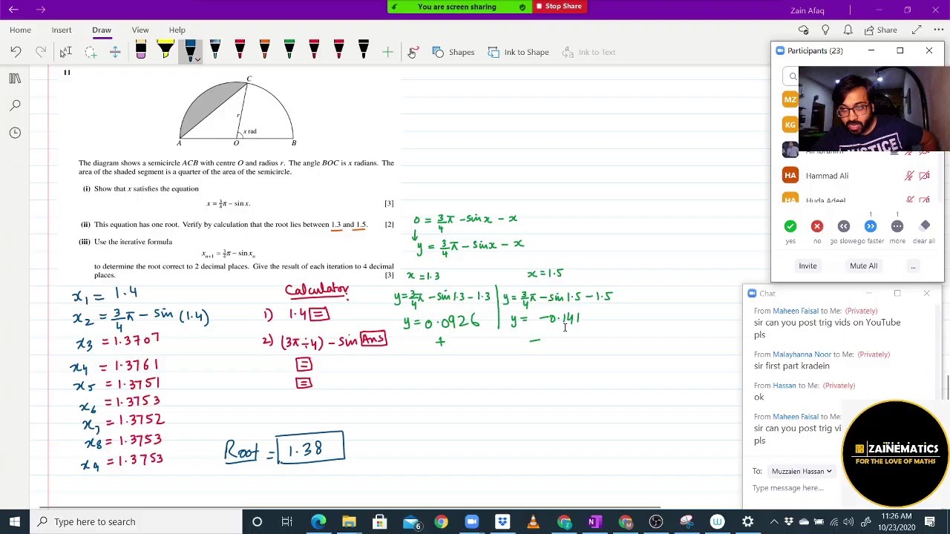Pick the pink eraser-tip black pen swatch
The height and width of the screenshot is (534, 950).
click(141, 50)
